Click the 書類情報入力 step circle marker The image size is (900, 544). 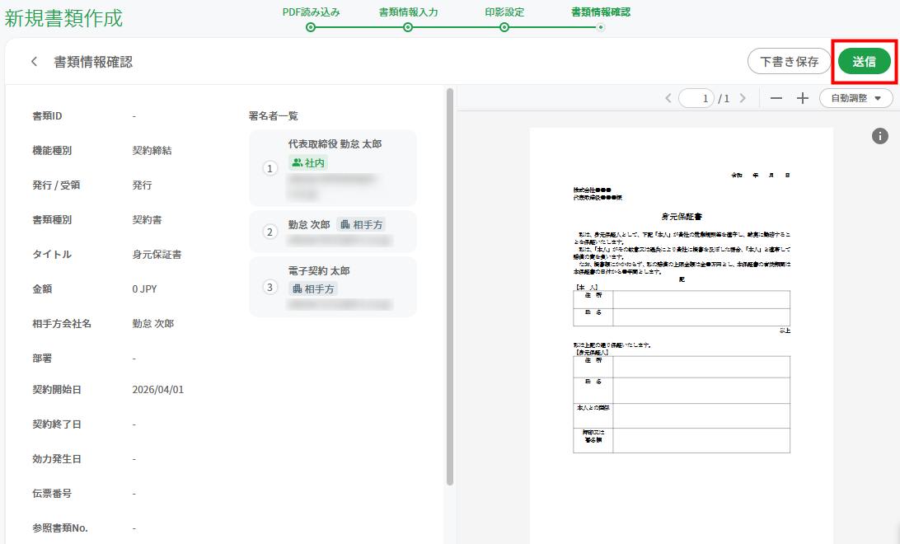tap(407, 27)
